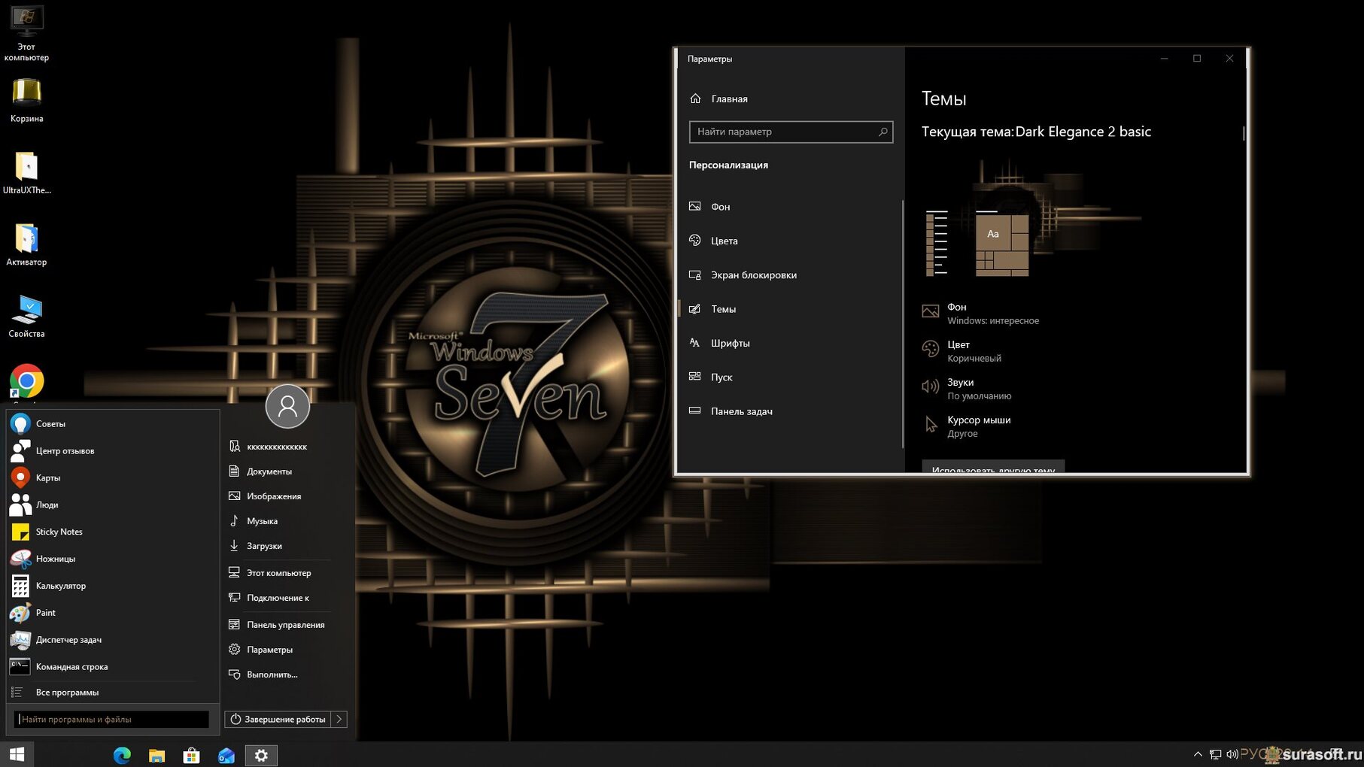Launch Microsoft Store taskbar icon
Viewport: 1364px width, 767px height.
(x=191, y=755)
